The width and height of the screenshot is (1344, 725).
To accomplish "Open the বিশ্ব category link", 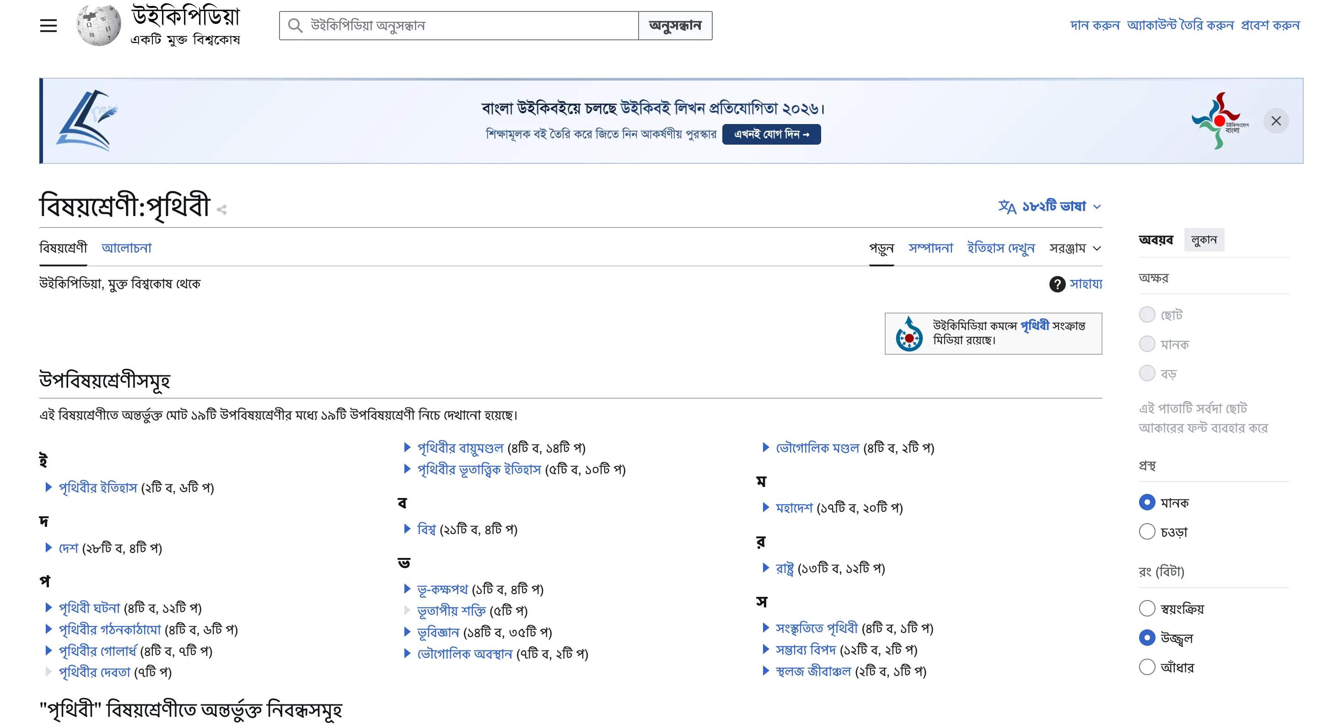I will click(x=426, y=529).
